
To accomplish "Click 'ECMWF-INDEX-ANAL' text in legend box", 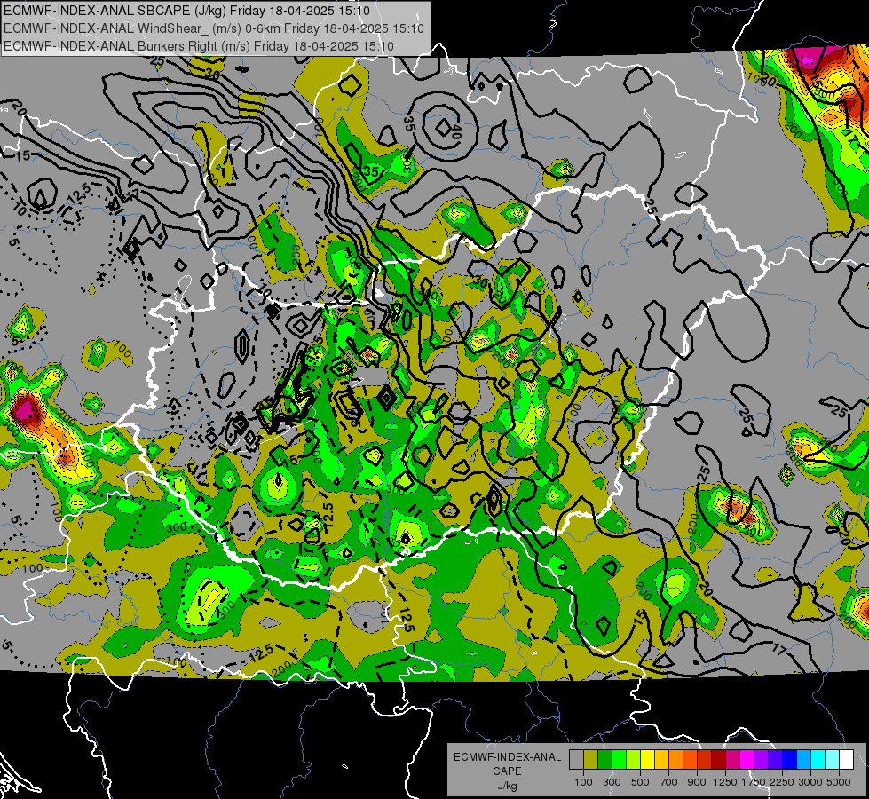I will [508, 757].
